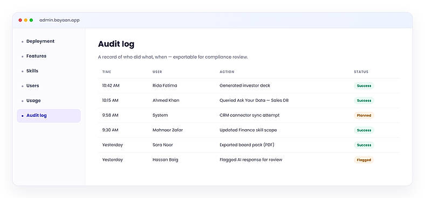The image size is (425, 198).
Task: Open the Generated investor deck entry
Action: tap(245, 86)
